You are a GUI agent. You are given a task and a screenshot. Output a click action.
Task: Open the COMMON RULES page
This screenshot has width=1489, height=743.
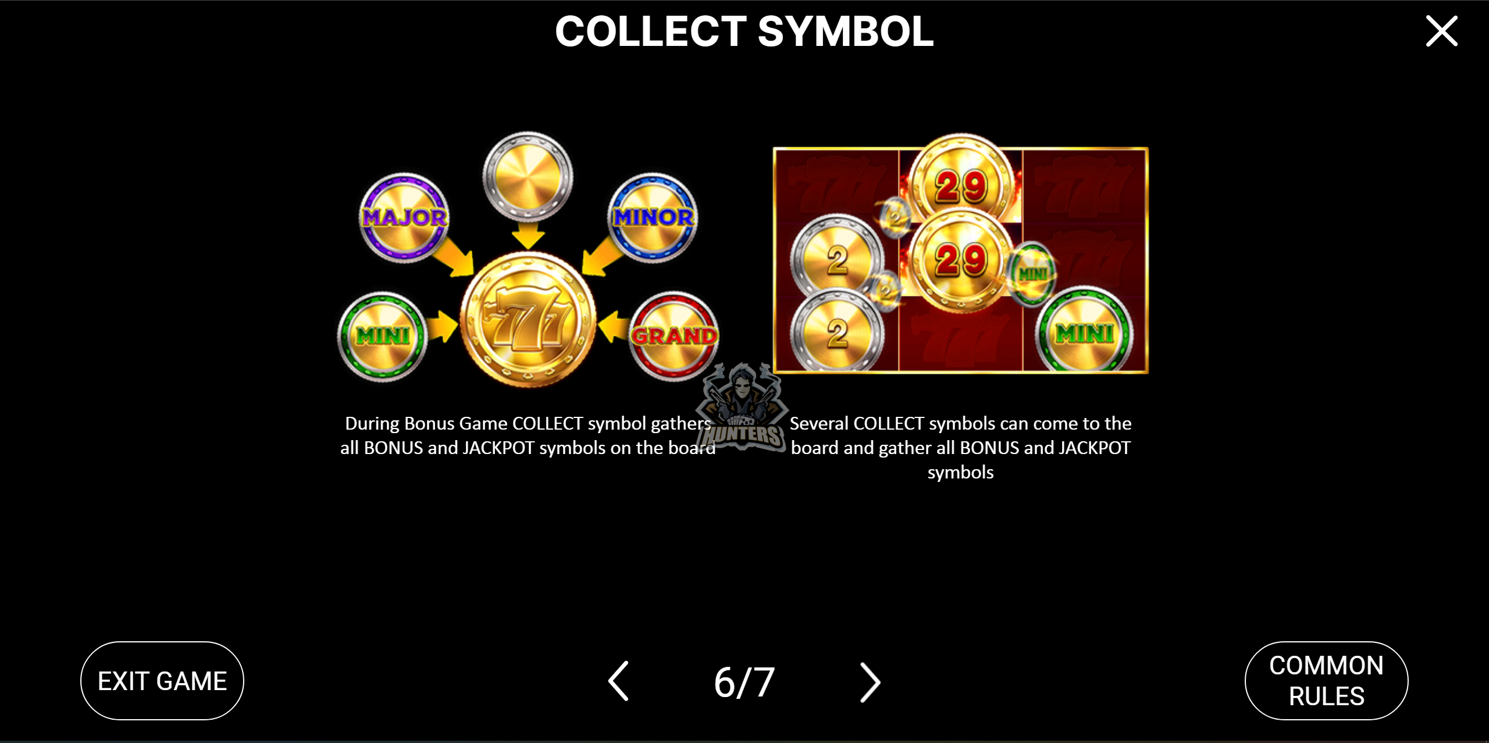[1326, 681]
